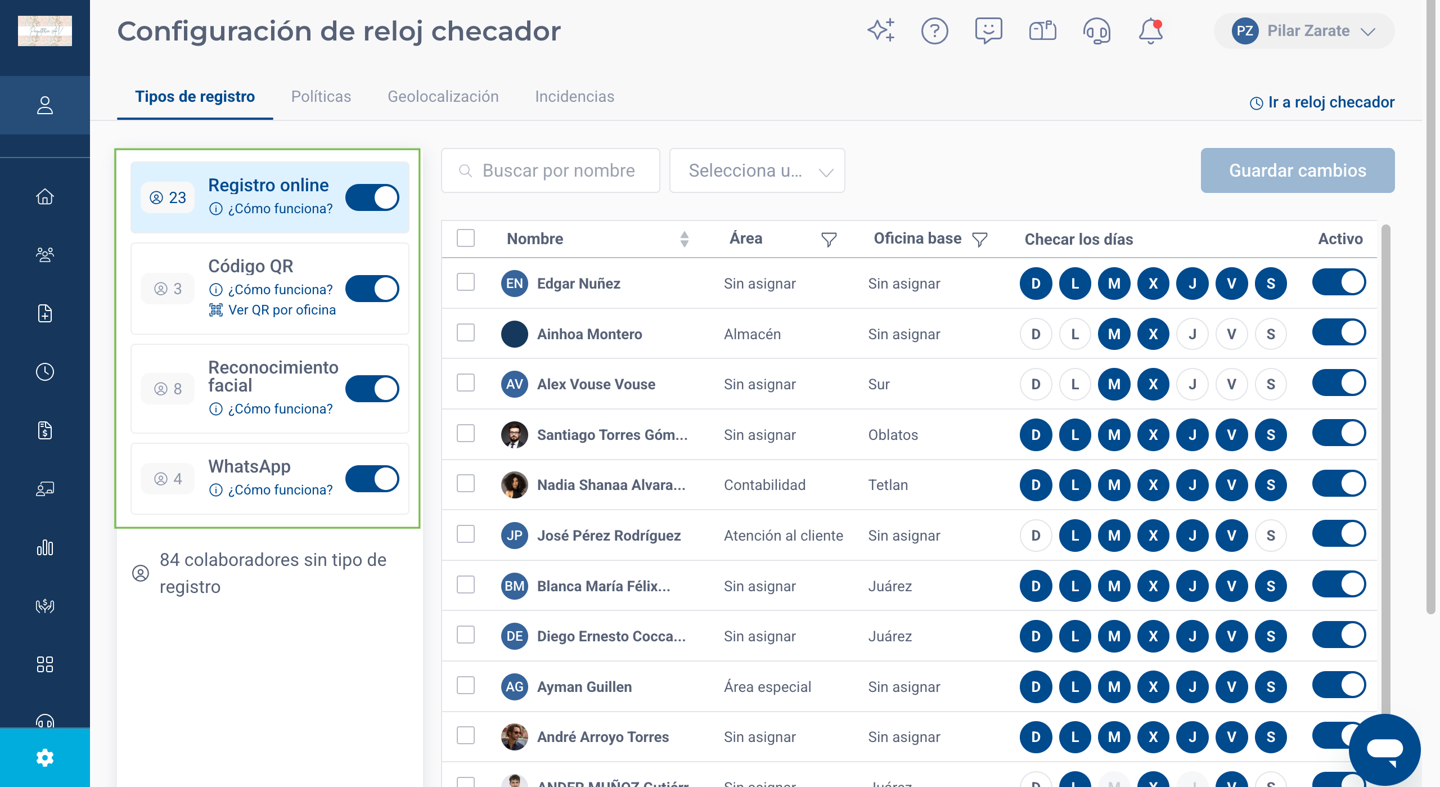
Task: Open the clock icon in sidebar
Action: (x=45, y=371)
